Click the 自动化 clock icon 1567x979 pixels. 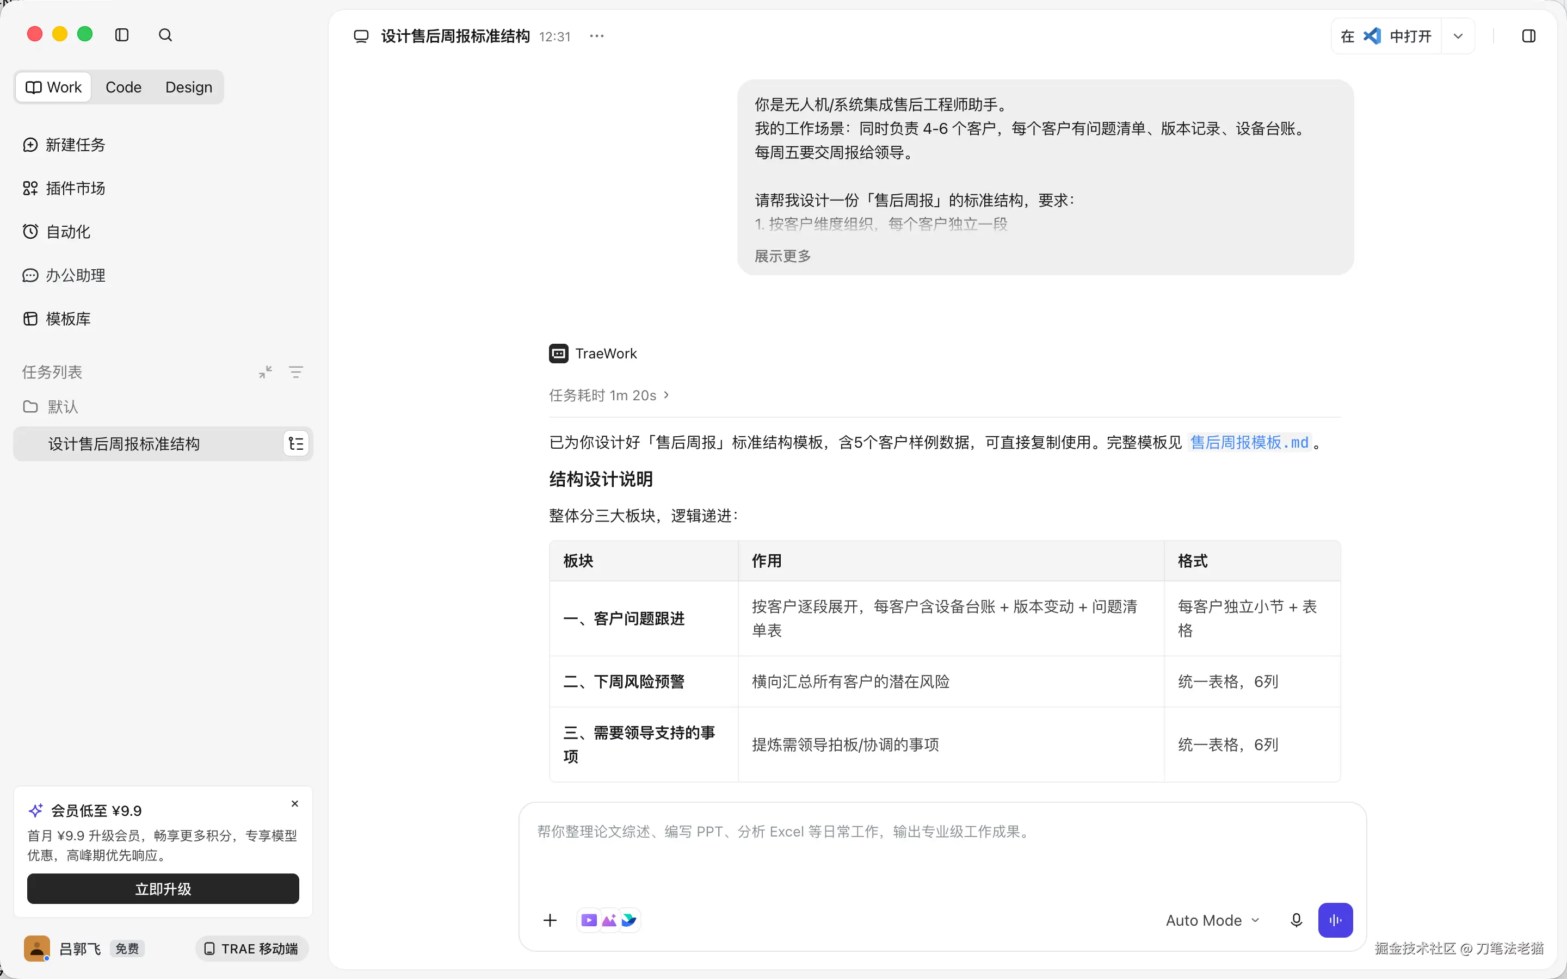[30, 231]
